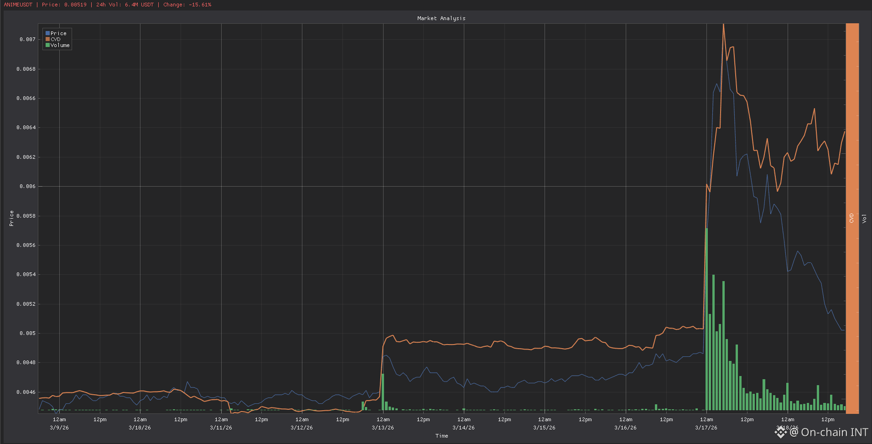Select the 3/9/26 date tick
The width and height of the screenshot is (872, 444).
[59, 428]
